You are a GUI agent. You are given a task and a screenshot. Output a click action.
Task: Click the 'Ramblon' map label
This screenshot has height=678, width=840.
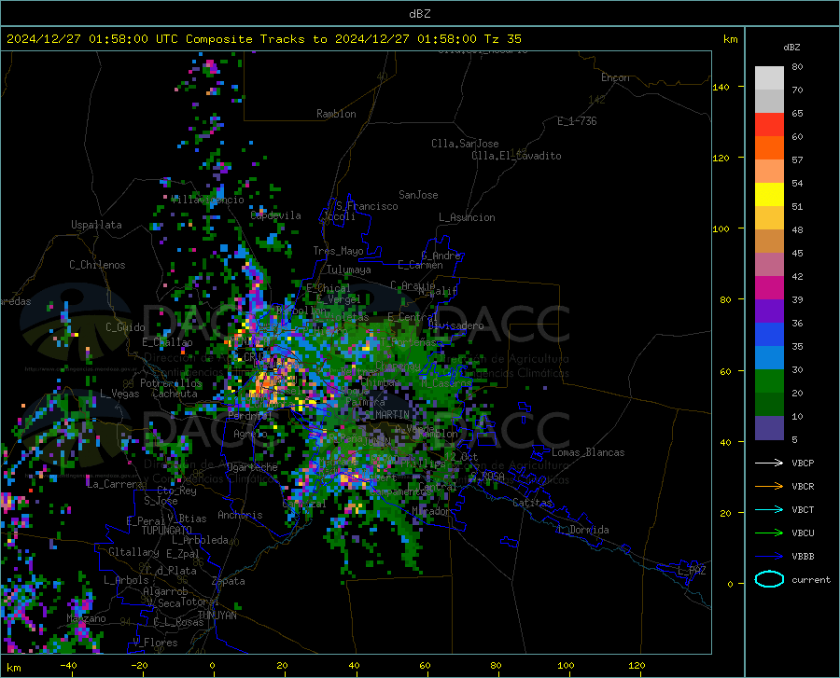pyautogui.click(x=336, y=114)
